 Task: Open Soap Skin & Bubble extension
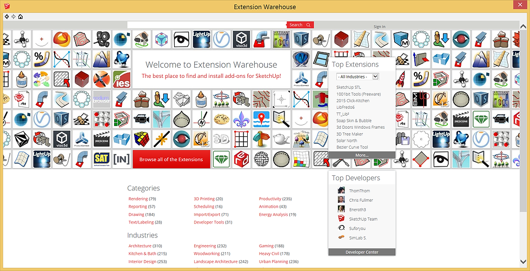point(354,121)
